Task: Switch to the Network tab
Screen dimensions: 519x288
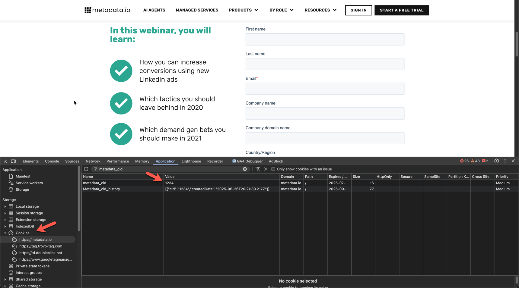Action: tap(93, 161)
